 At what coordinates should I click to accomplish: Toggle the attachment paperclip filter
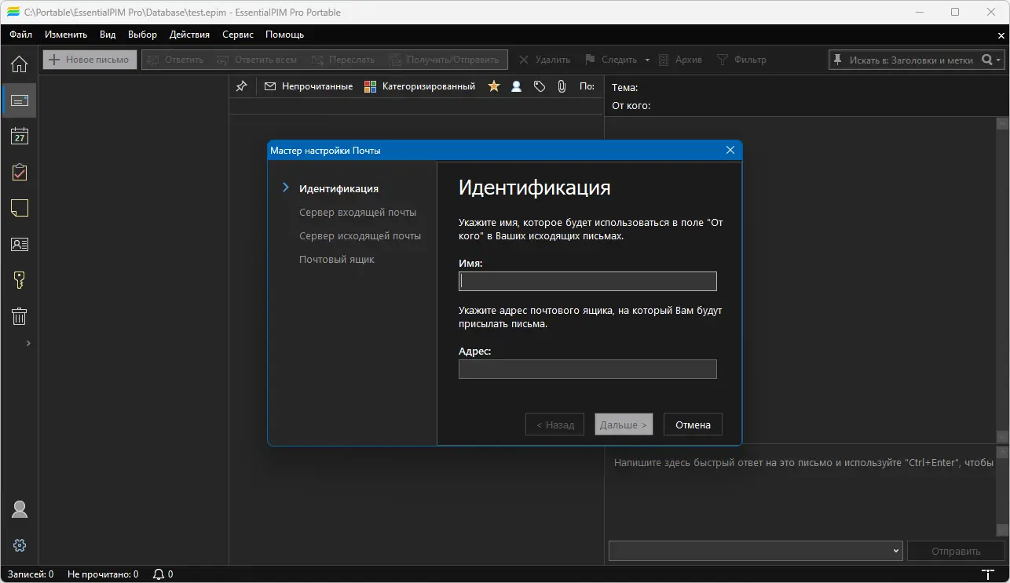coord(562,86)
